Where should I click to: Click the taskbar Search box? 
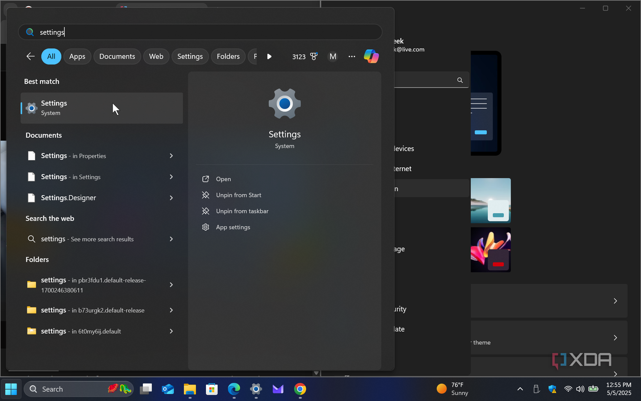click(x=78, y=389)
